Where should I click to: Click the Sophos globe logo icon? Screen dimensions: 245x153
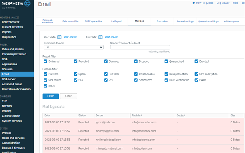28,3
